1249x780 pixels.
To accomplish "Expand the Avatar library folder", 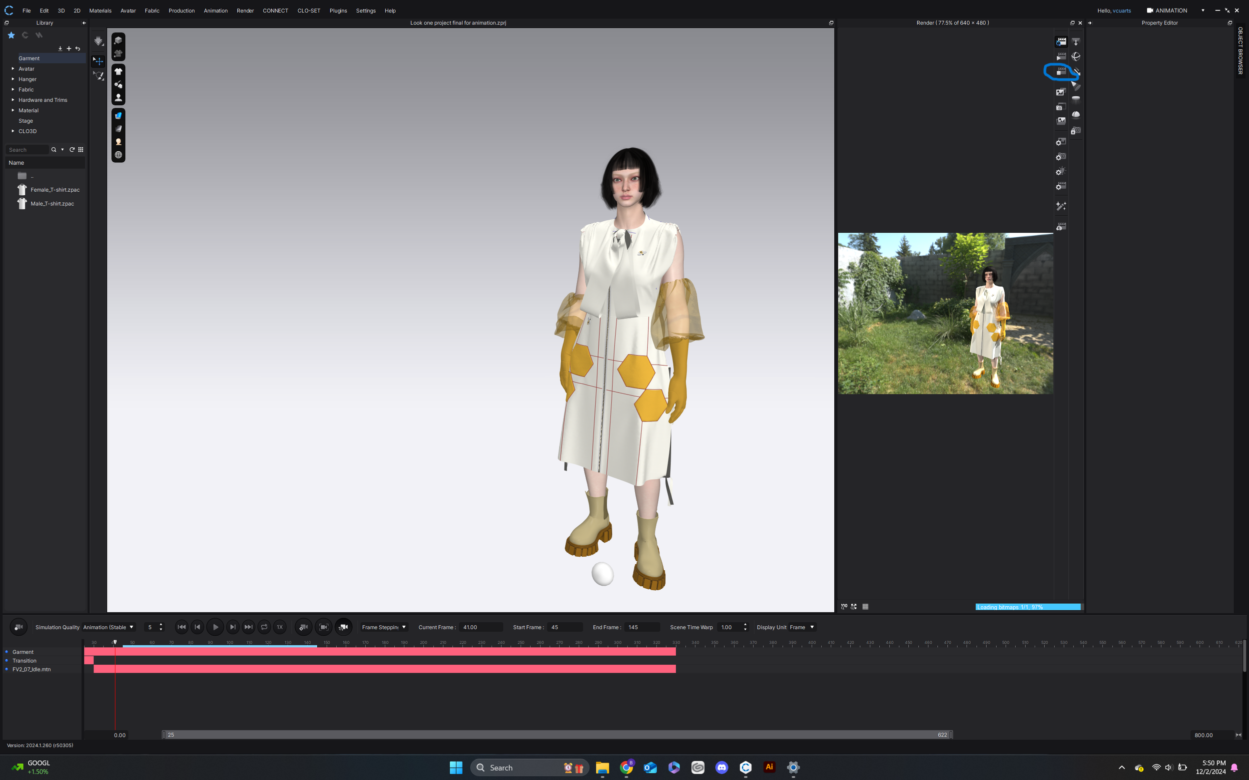I will 13,68.
